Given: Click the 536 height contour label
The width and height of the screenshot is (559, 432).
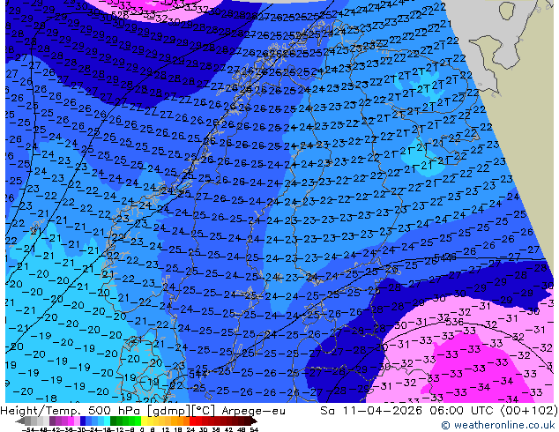Looking at the screenshot, I should [x=455, y=322].
